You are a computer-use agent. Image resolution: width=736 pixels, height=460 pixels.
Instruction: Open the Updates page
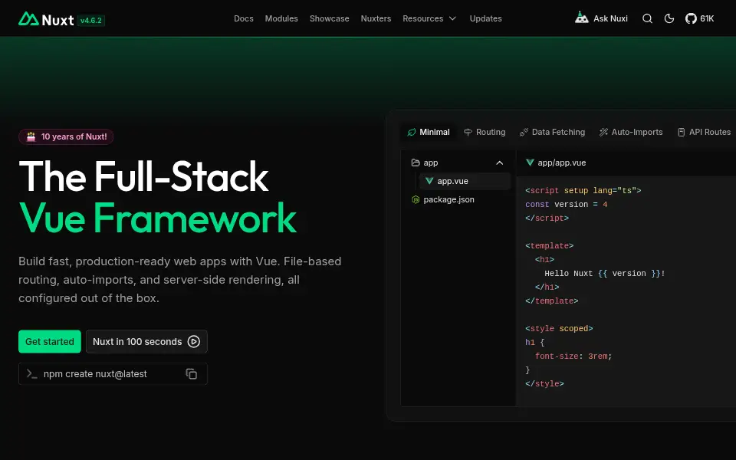coord(485,18)
